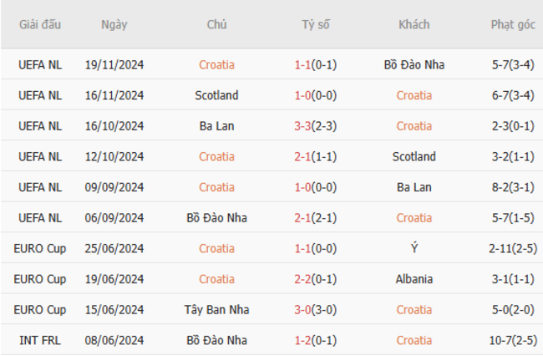
Task: Select Scotland home team on 16/11/2024
Action: tap(216, 95)
